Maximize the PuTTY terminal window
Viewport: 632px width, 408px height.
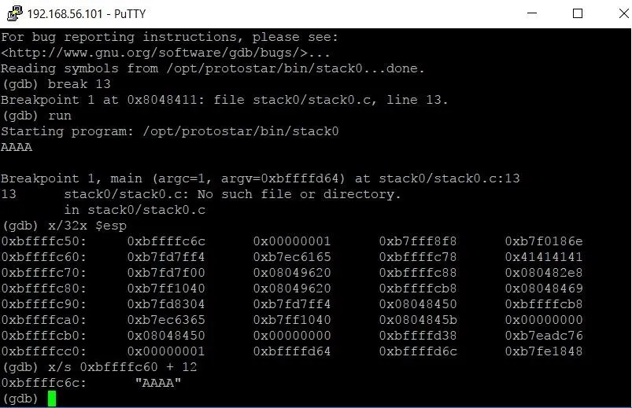point(578,13)
